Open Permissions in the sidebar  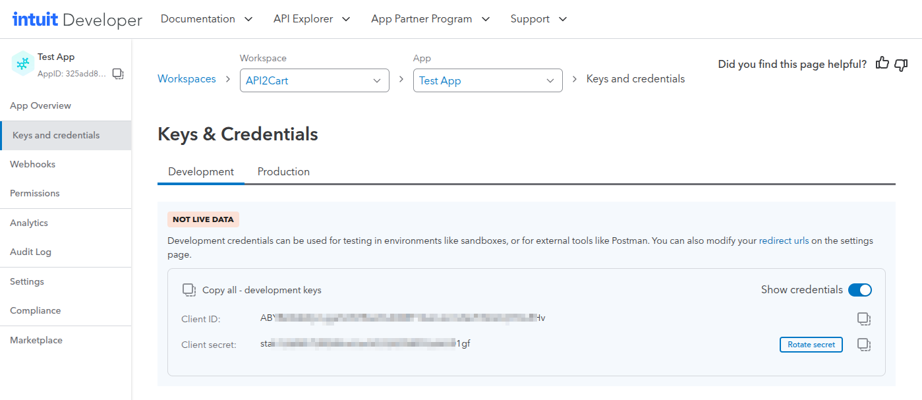[x=66, y=193]
